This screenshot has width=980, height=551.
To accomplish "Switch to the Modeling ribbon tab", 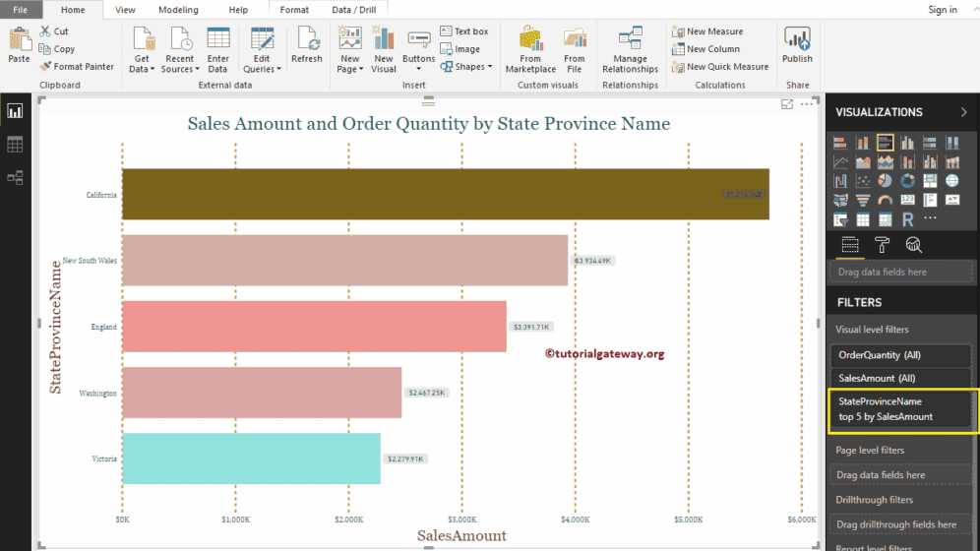I will tap(178, 10).
